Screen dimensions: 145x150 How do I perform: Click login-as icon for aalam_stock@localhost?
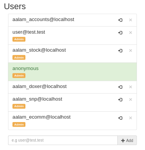pyautogui.click(x=120, y=51)
